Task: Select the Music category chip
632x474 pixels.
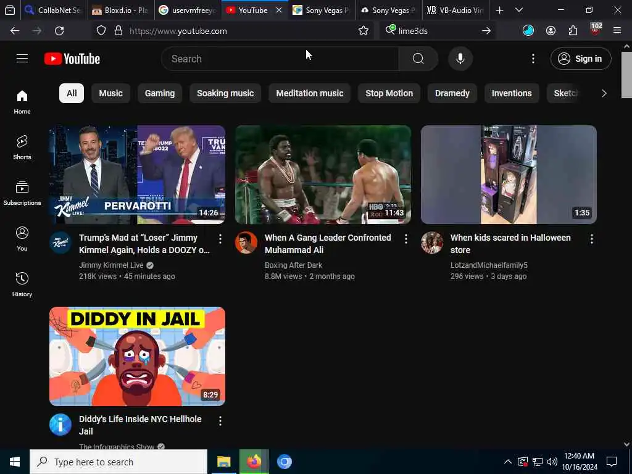Action: click(111, 94)
